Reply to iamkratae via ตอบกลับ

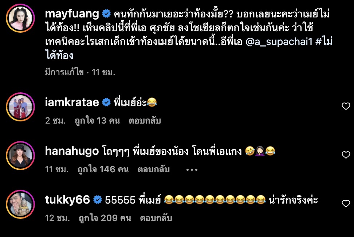[145, 121]
